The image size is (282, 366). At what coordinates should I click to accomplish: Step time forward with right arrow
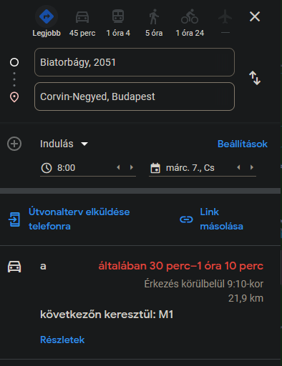point(132,167)
